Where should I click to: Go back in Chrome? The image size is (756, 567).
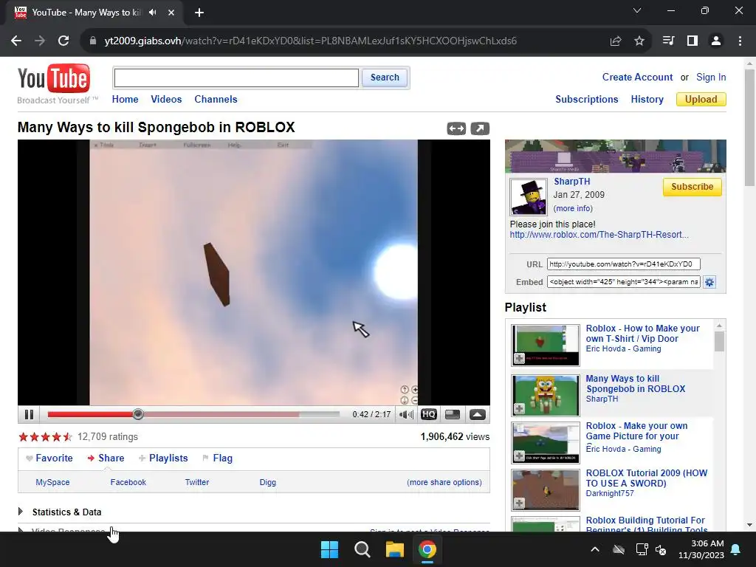click(16, 41)
